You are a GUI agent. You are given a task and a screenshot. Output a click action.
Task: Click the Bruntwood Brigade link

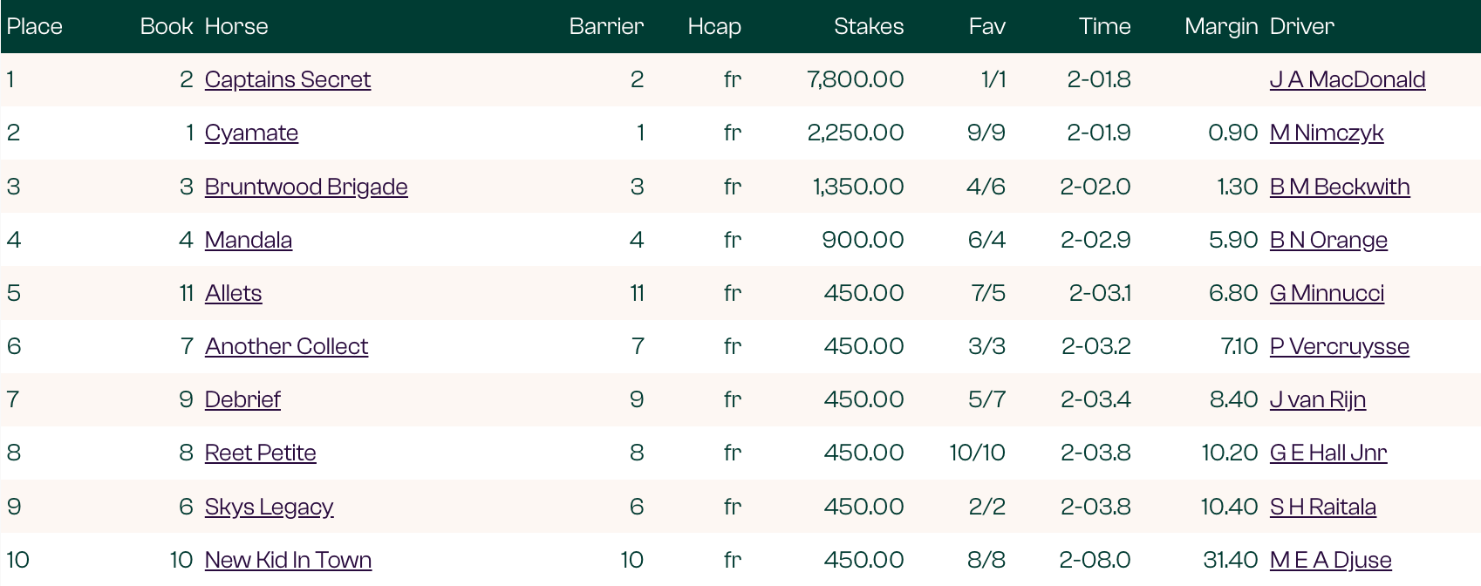[306, 187]
